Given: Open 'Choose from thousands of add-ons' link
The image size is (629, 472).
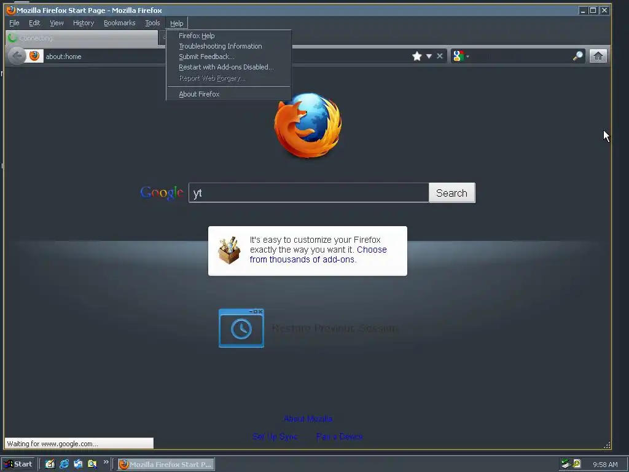Looking at the screenshot, I should point(318,254).
